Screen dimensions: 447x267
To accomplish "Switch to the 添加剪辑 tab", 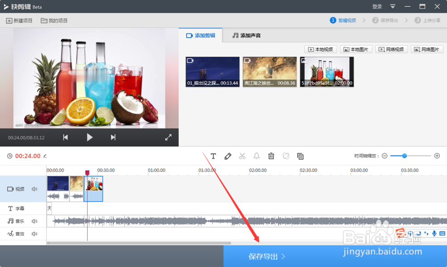I will click(x=200, y=35).
